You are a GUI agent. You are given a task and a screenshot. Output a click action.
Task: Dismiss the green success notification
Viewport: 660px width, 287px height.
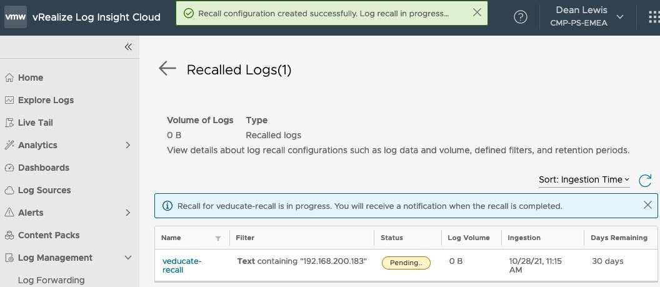477,13
